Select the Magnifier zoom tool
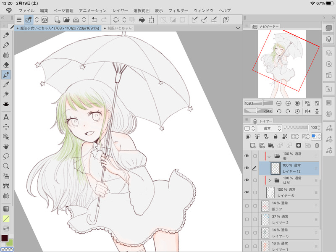This screenshot has height=252, width=336. tap(6, 166)
